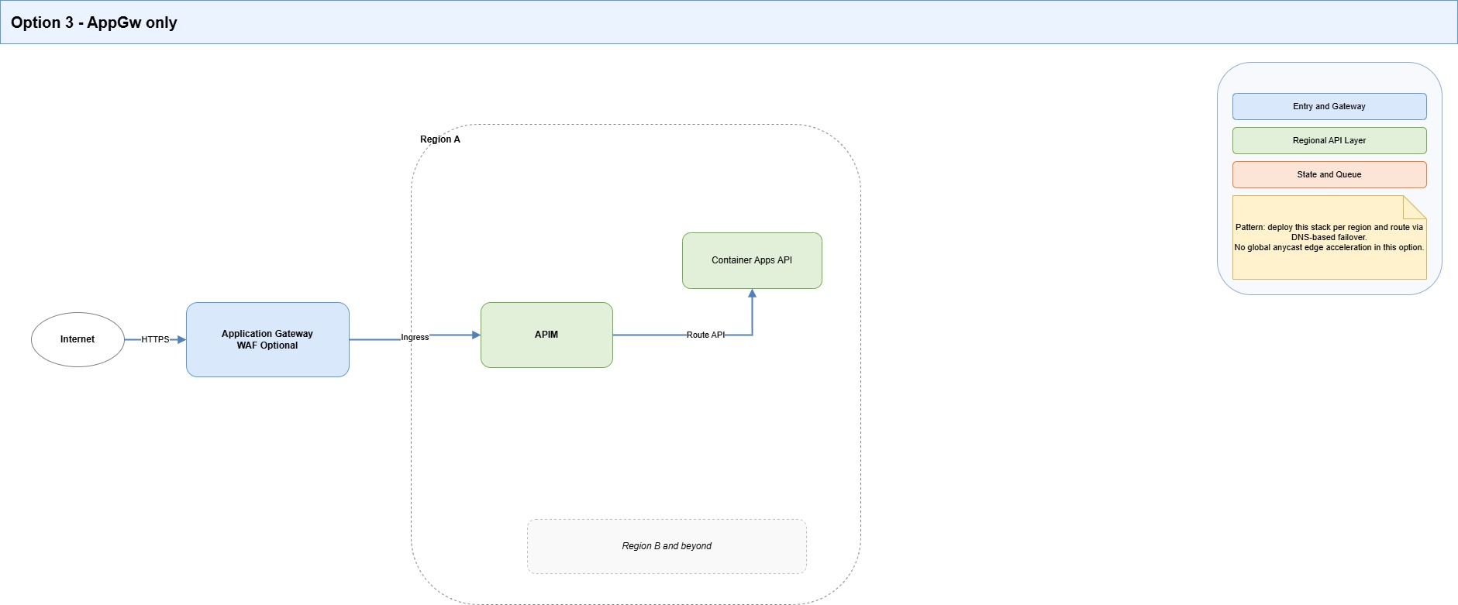Viewport: 1458px width, 605px height.
Task: Select the Route API connector label
Action: 705,335
